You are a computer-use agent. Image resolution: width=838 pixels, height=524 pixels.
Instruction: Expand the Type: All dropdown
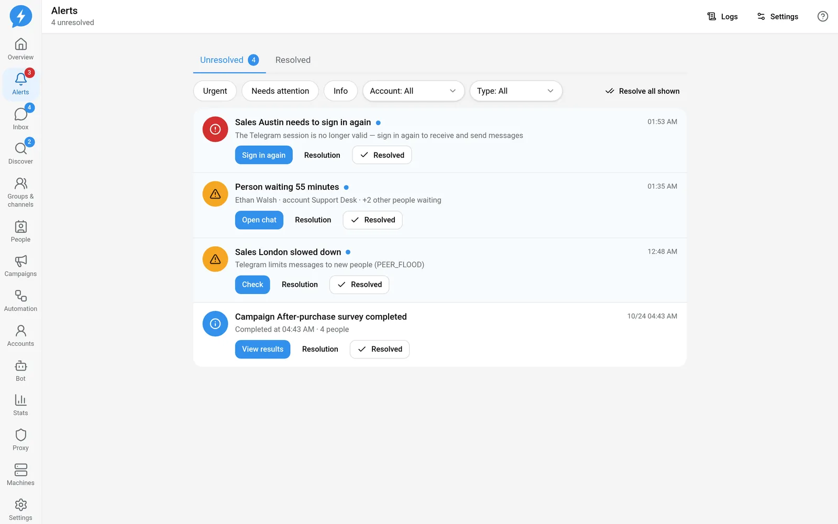point(516,91)
